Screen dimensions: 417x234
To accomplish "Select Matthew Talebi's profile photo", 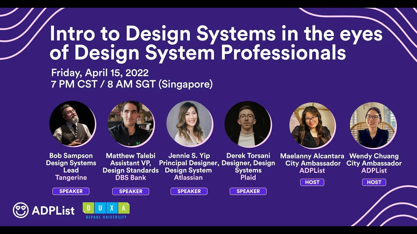I will pos(131,124).
